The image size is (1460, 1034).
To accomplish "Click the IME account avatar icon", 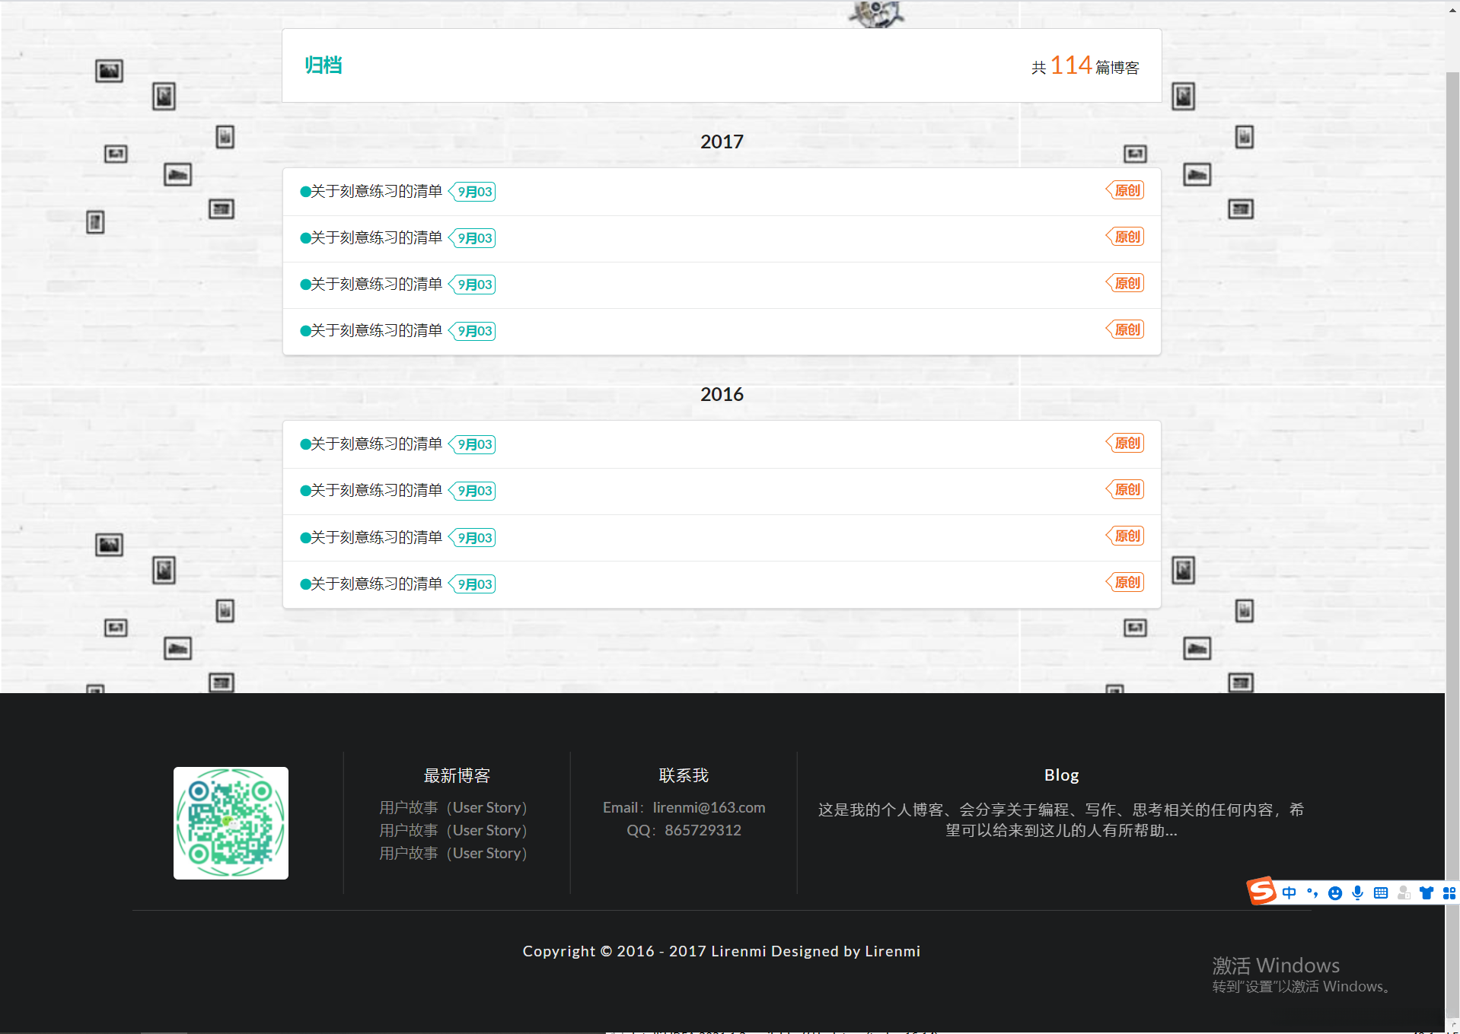I will click(1404, 893).
